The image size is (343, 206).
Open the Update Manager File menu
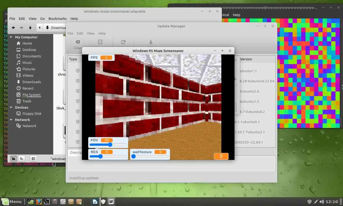click(70, 33)
